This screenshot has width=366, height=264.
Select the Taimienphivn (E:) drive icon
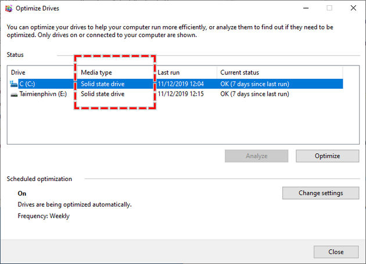click(14, 94)
